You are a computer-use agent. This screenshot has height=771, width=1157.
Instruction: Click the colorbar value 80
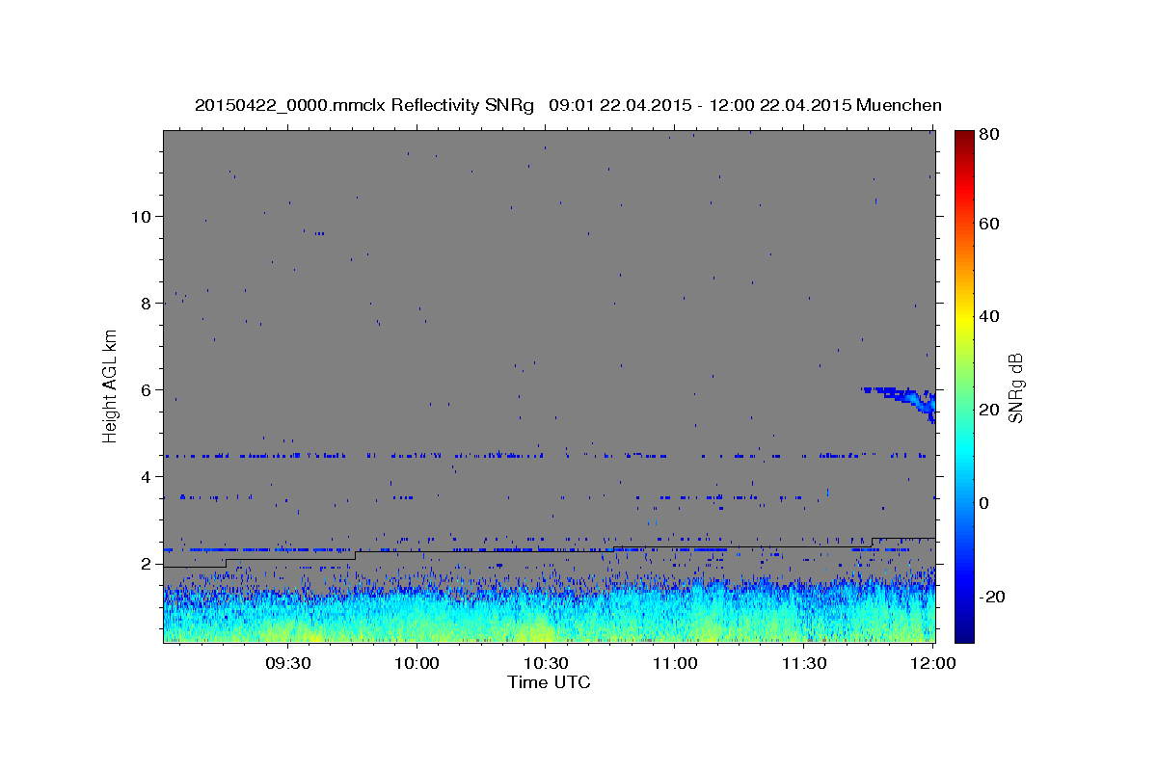coord(988,135)
